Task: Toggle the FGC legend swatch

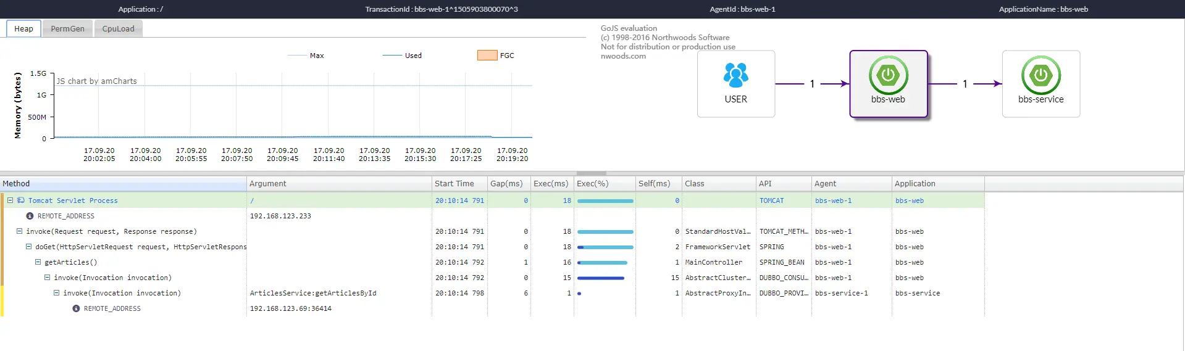Action: point(487,56)
